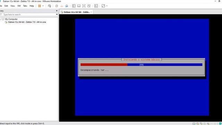Switch to Debian 12.x 64-bit tab

pos(77,12)
